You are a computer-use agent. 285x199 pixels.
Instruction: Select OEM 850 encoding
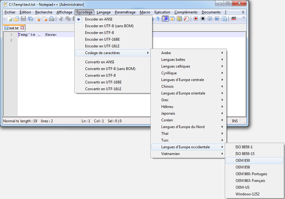pos(243,160)
